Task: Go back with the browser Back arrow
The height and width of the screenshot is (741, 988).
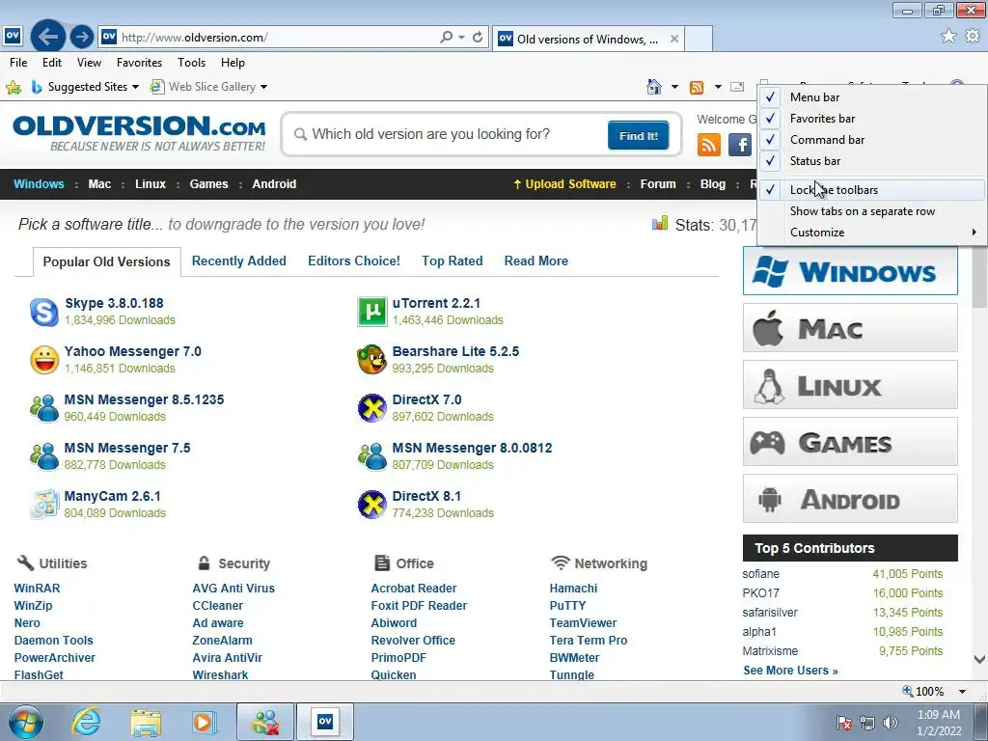Action: 48,37
